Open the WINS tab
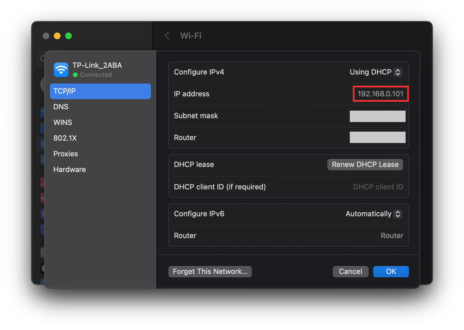The width and height of the screenshot is (464, 330). [63, 122]
